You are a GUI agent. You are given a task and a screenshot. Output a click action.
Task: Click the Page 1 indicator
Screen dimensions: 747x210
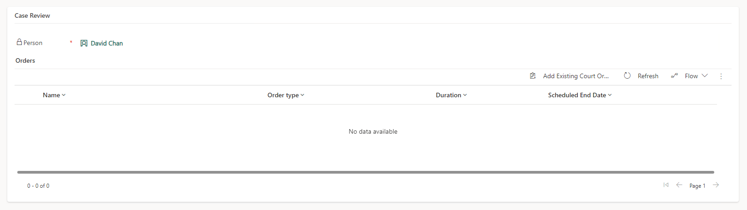coord(697,185)
